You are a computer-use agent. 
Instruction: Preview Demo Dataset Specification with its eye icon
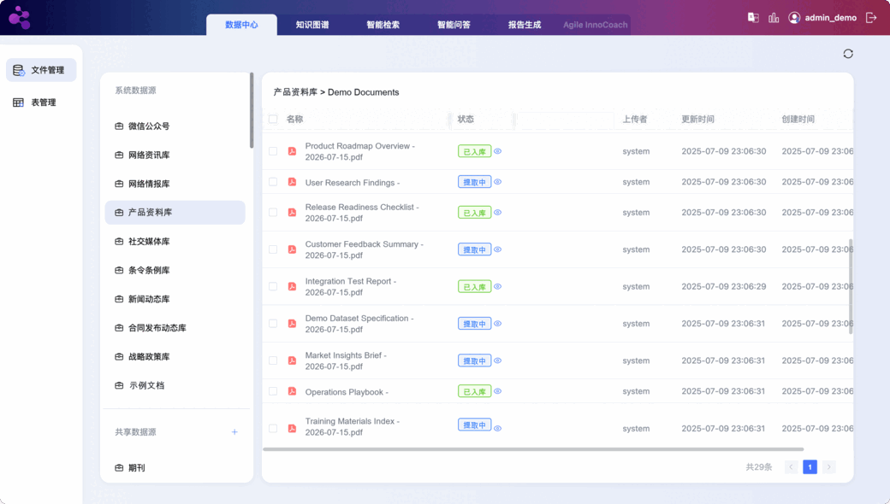tap(498, 324)
